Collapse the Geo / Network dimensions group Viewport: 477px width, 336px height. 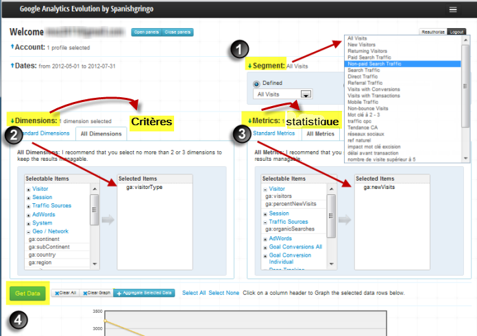pyautogui.click(x=28, y=232)
